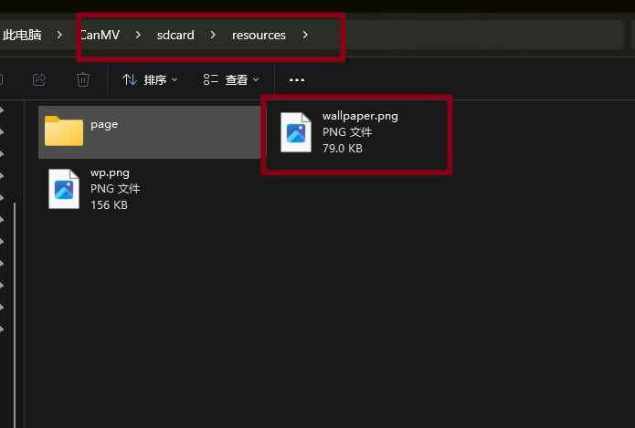Select the wp.png image file icon
Screen dimensions: 635x428
64,189
